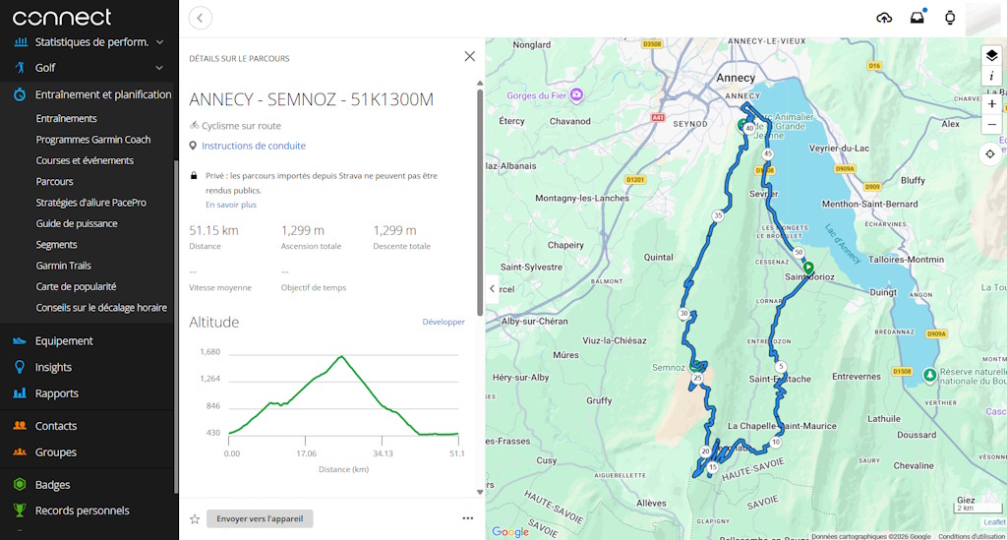Show map information icon

click(x=991, y=77)
